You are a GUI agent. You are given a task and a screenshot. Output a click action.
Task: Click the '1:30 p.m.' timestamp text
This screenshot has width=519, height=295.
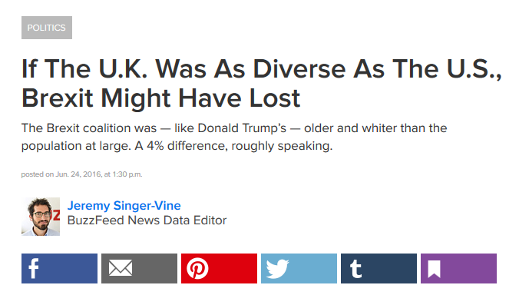click(x=127, y=174)
